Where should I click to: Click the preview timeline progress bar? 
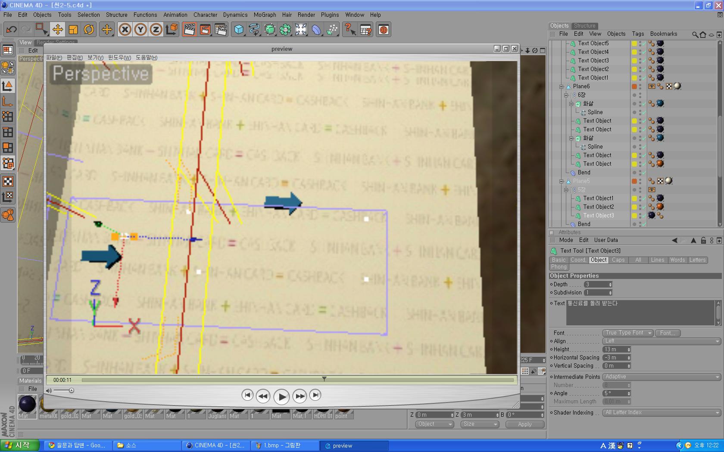298,380
